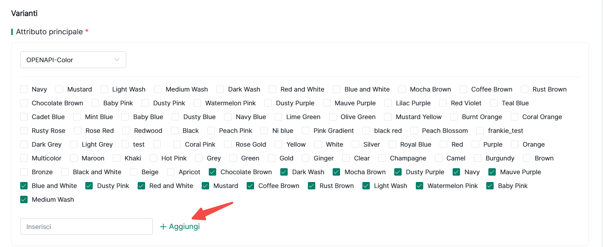Focus the Inserisci text input field

click(86, 227)
